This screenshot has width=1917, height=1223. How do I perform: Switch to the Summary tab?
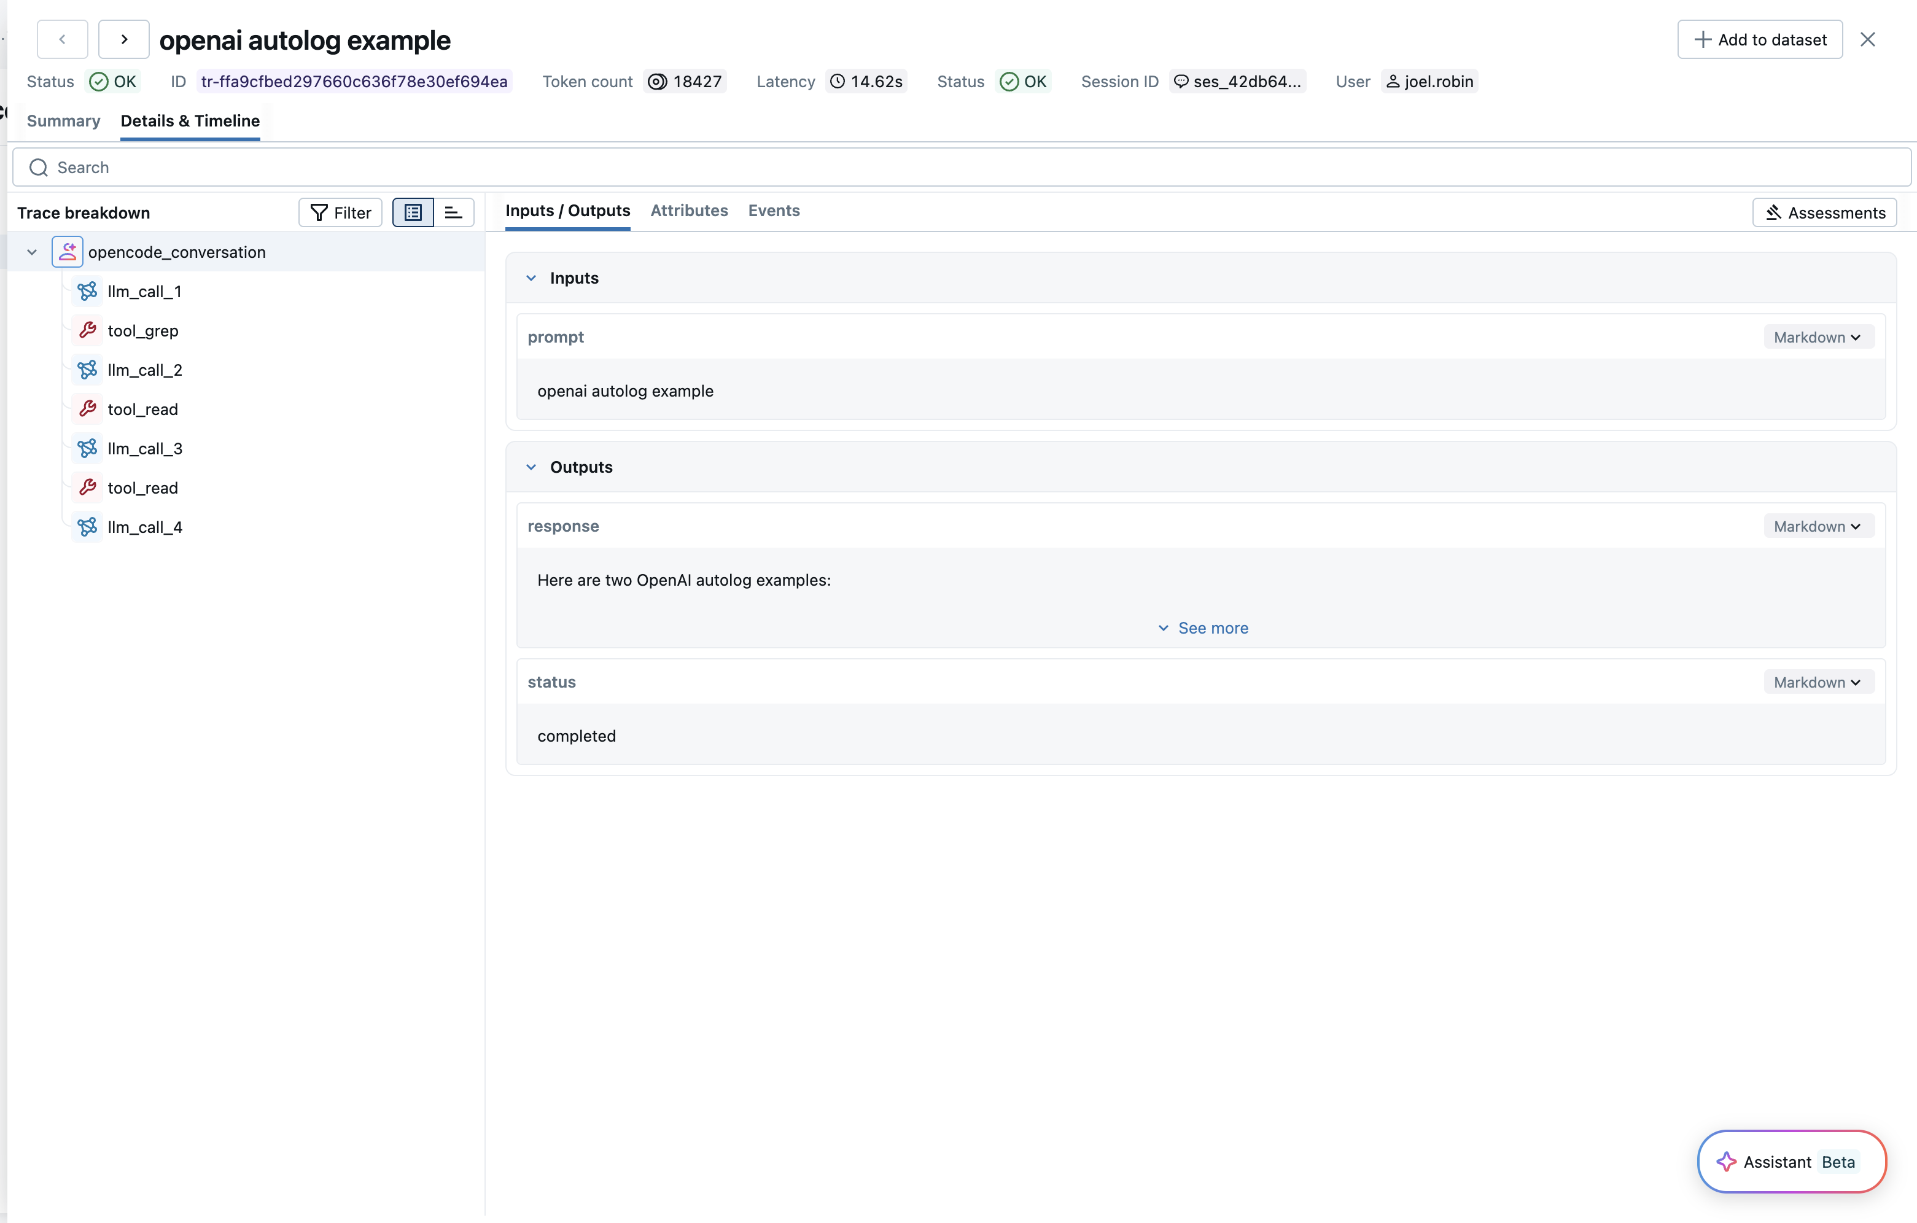click(x=64, y=121)
